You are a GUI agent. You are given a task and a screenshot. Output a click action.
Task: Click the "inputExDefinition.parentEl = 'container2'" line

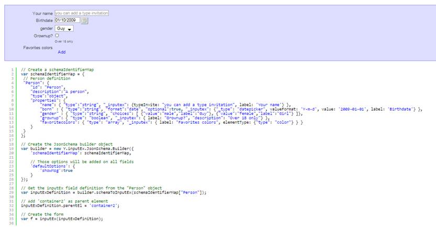[74, 205]
